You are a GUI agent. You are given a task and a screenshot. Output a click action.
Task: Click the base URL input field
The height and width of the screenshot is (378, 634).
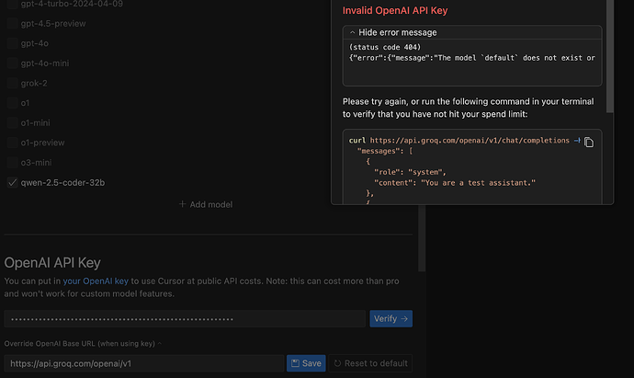pos(144,363)
